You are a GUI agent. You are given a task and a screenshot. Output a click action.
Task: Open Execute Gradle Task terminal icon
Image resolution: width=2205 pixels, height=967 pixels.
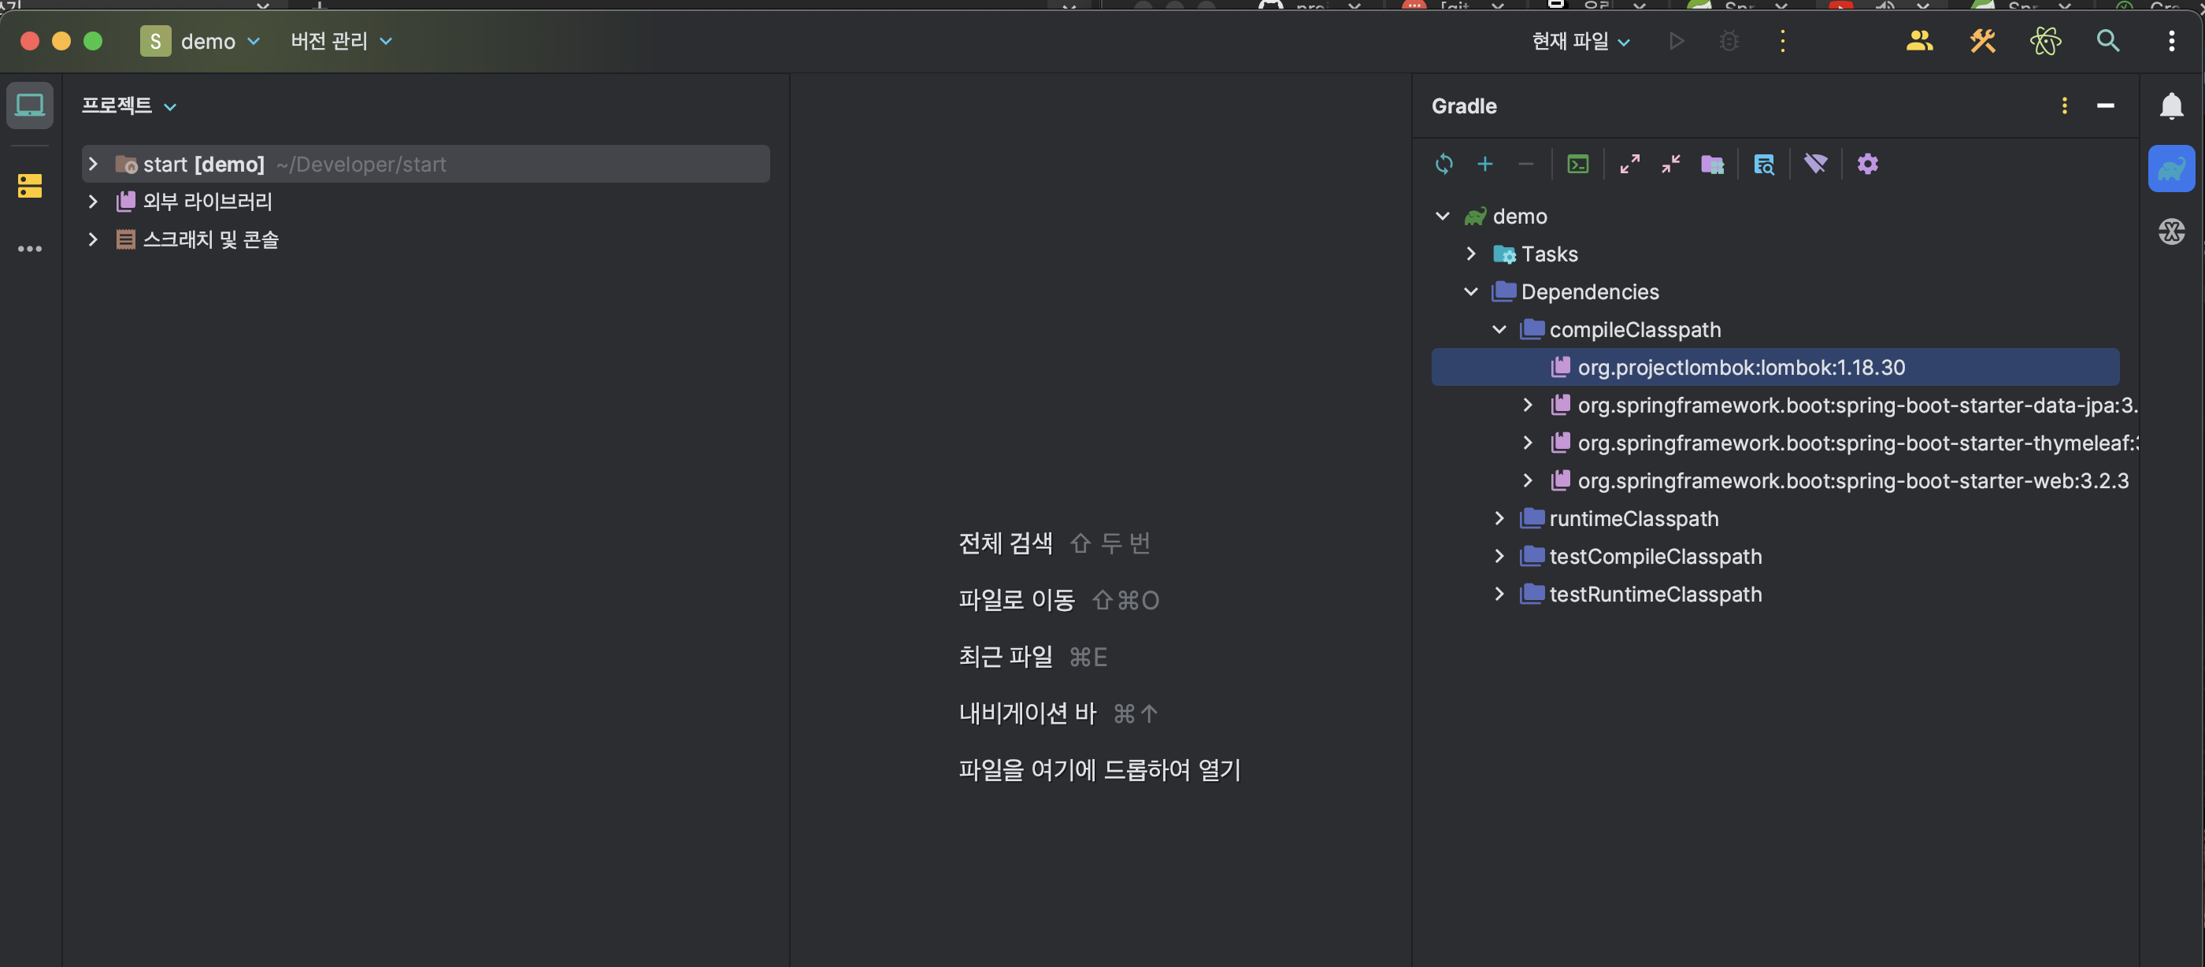1577,164
